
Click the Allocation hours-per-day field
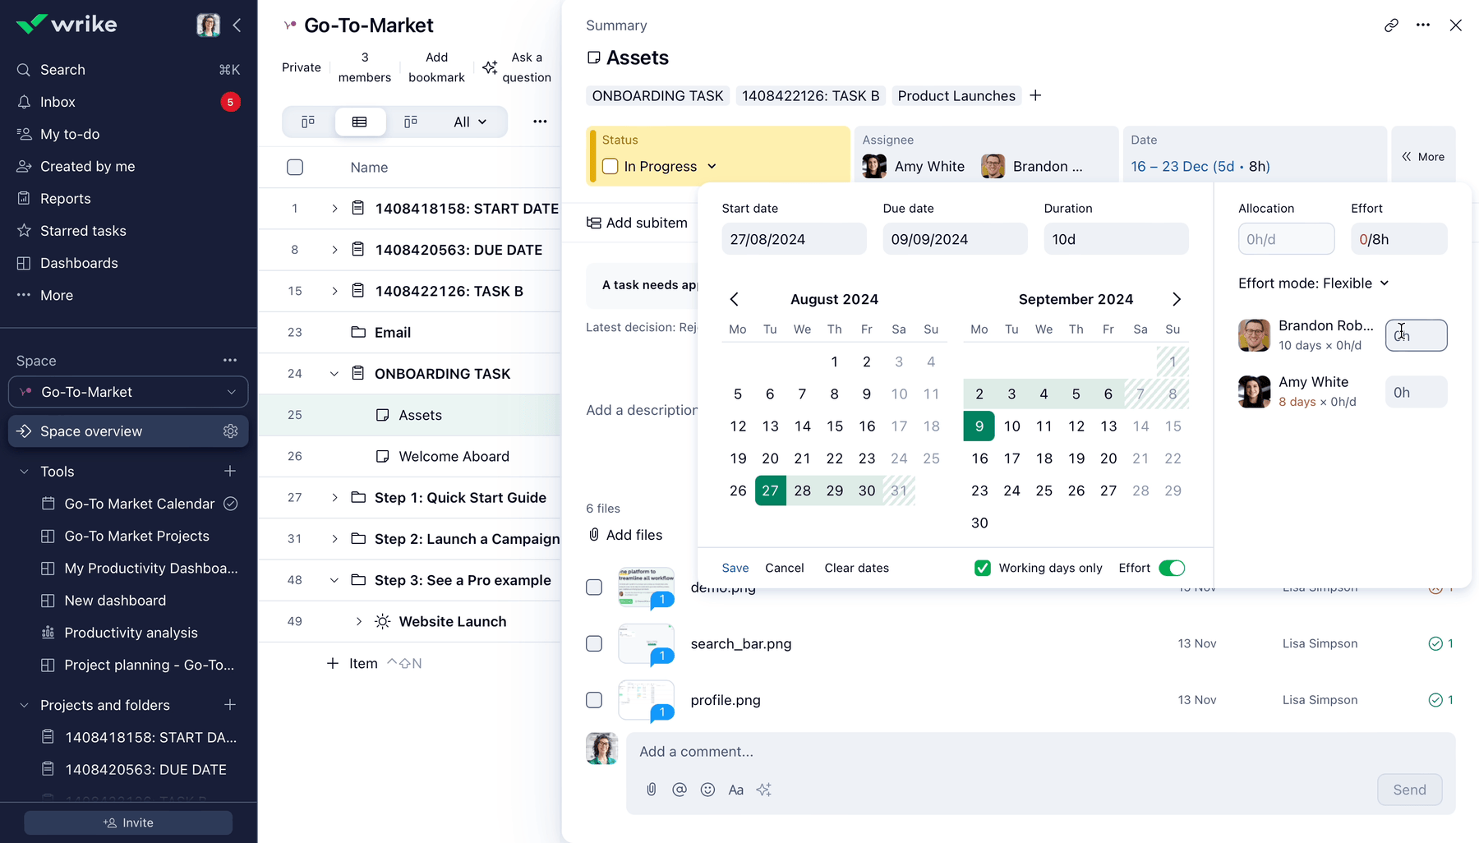1286,239
